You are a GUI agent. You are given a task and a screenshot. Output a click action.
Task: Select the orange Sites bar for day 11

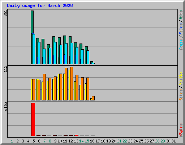pos(66,84)
